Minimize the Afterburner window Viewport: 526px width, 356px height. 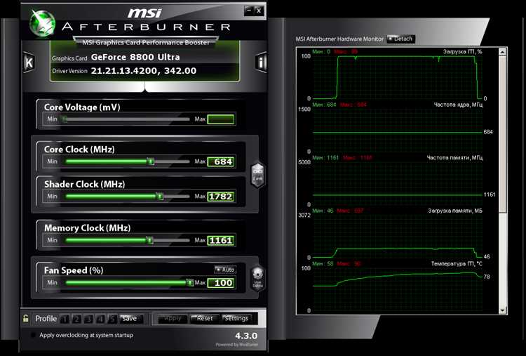[x=249, y=11]
